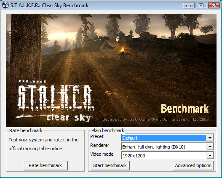Start the benchmark
Viewport: 222px width, 178px height.
[x=110, y=165]
